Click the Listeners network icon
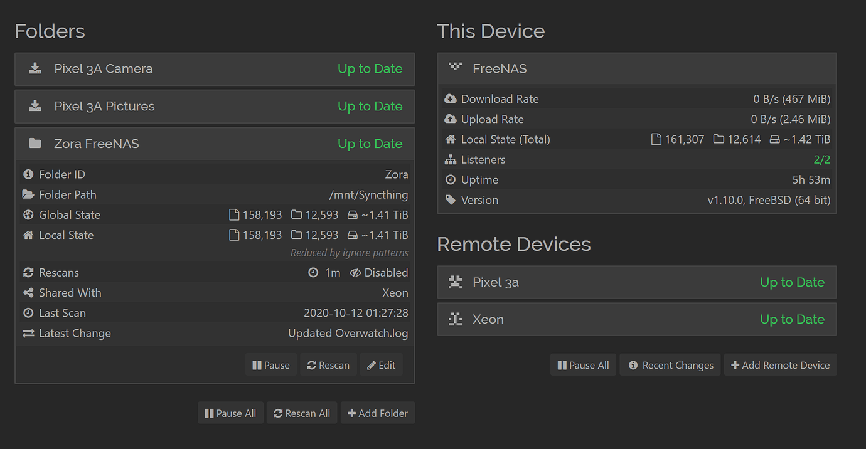The image size is (866, 449). coord(451,160)
